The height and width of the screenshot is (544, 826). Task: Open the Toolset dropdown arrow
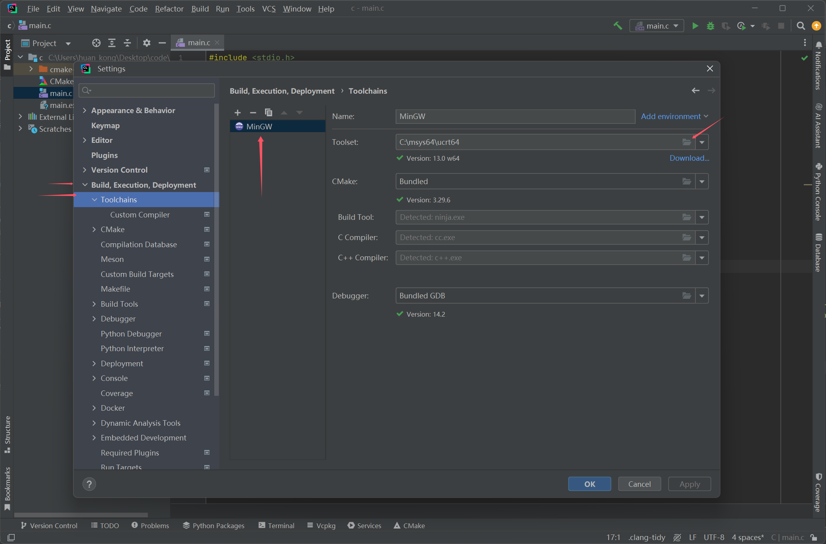pyautogui.click(x=702, y=142)
